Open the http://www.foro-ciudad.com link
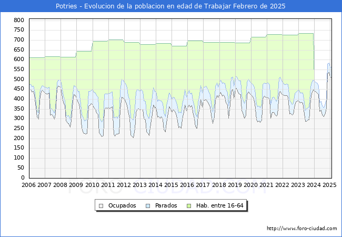 pyautogui.click(x=302, y=229)
